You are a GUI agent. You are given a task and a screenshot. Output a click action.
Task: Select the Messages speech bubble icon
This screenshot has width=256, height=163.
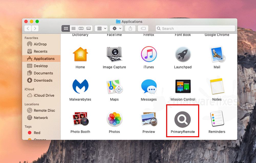coord(149,86)
